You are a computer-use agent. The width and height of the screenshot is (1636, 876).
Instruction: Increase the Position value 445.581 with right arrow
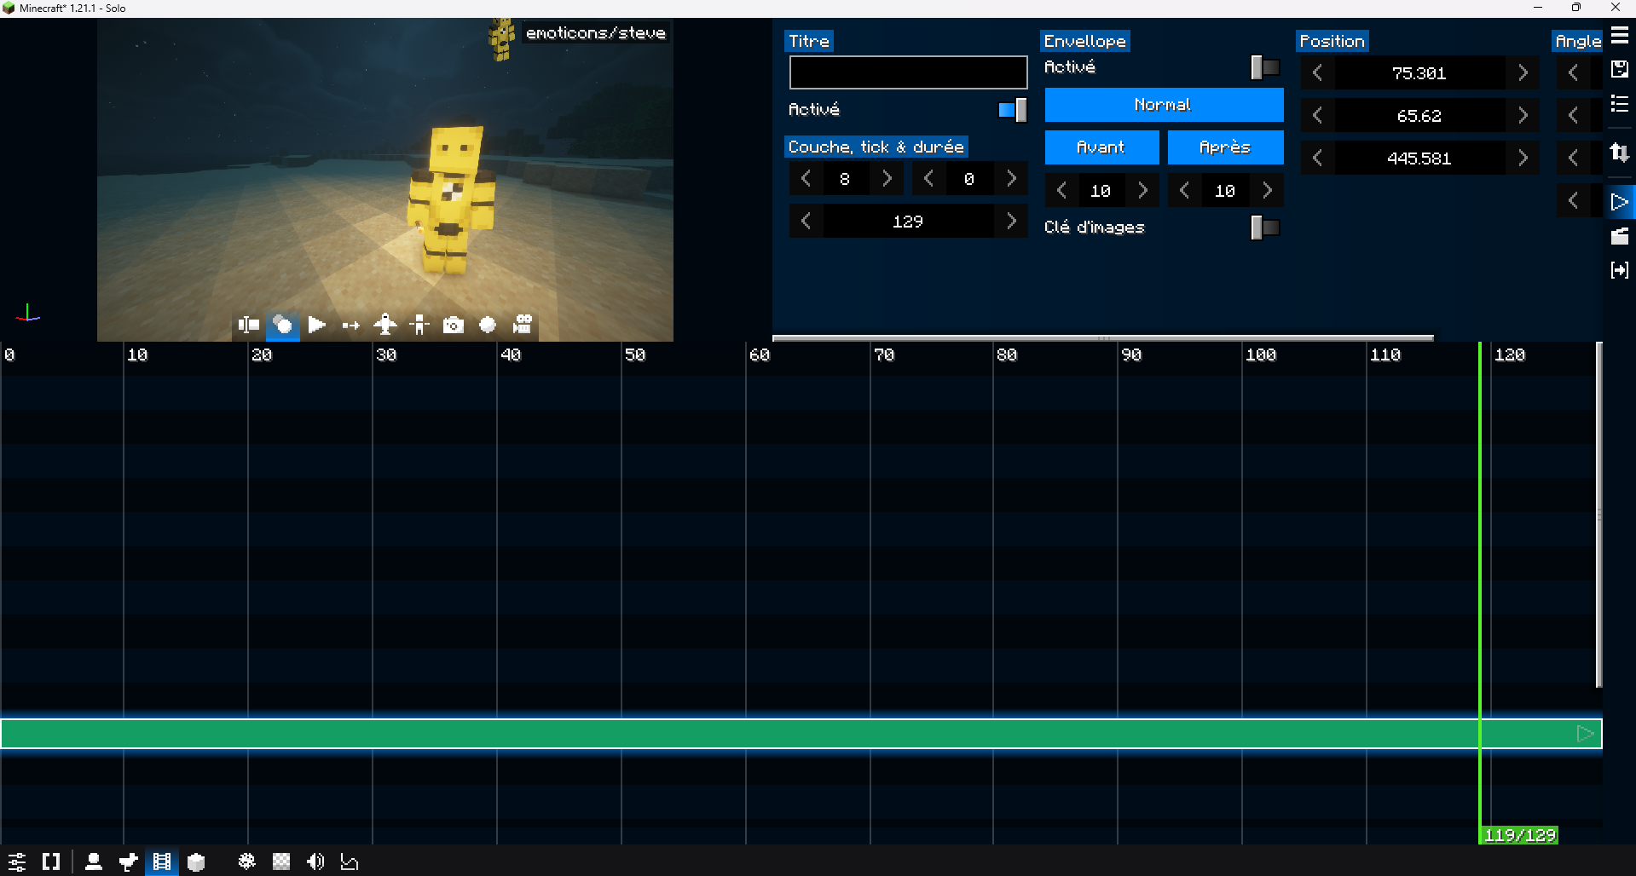point(1523,158)
